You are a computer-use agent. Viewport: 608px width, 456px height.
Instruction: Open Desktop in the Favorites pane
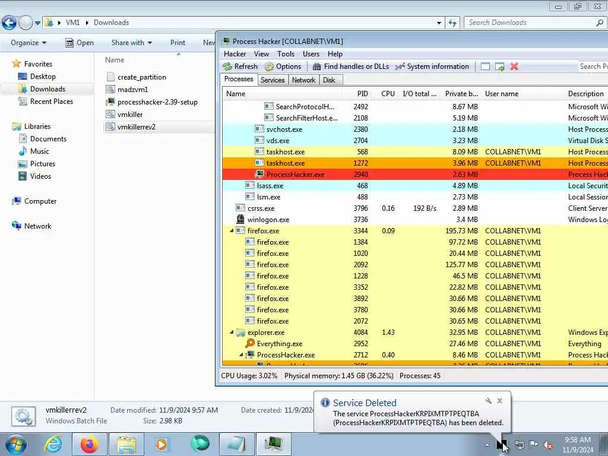coord(43,77)
